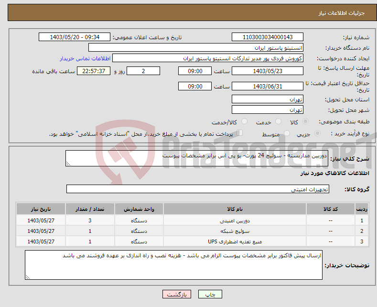Click the price validity date 1403/06/31

tap(268, 86)
